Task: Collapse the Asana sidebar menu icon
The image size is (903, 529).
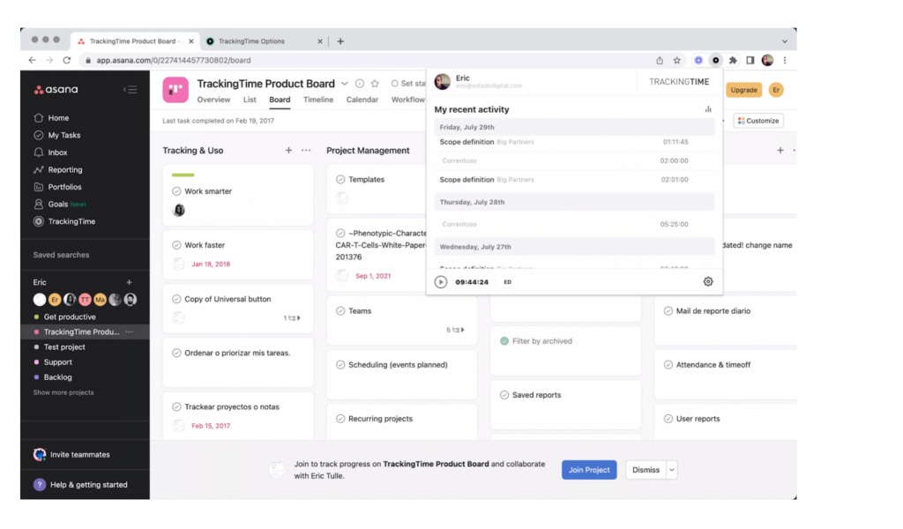Action: pos(131,89)
